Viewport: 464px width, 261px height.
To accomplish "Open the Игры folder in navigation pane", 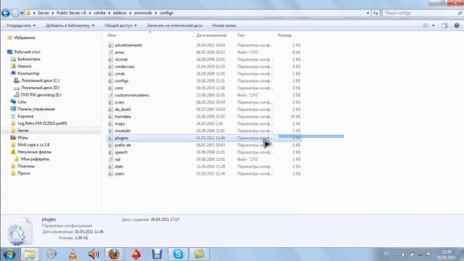I will 22,138.
